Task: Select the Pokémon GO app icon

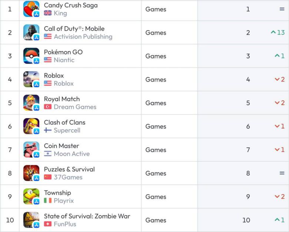Action: point(31,56)
